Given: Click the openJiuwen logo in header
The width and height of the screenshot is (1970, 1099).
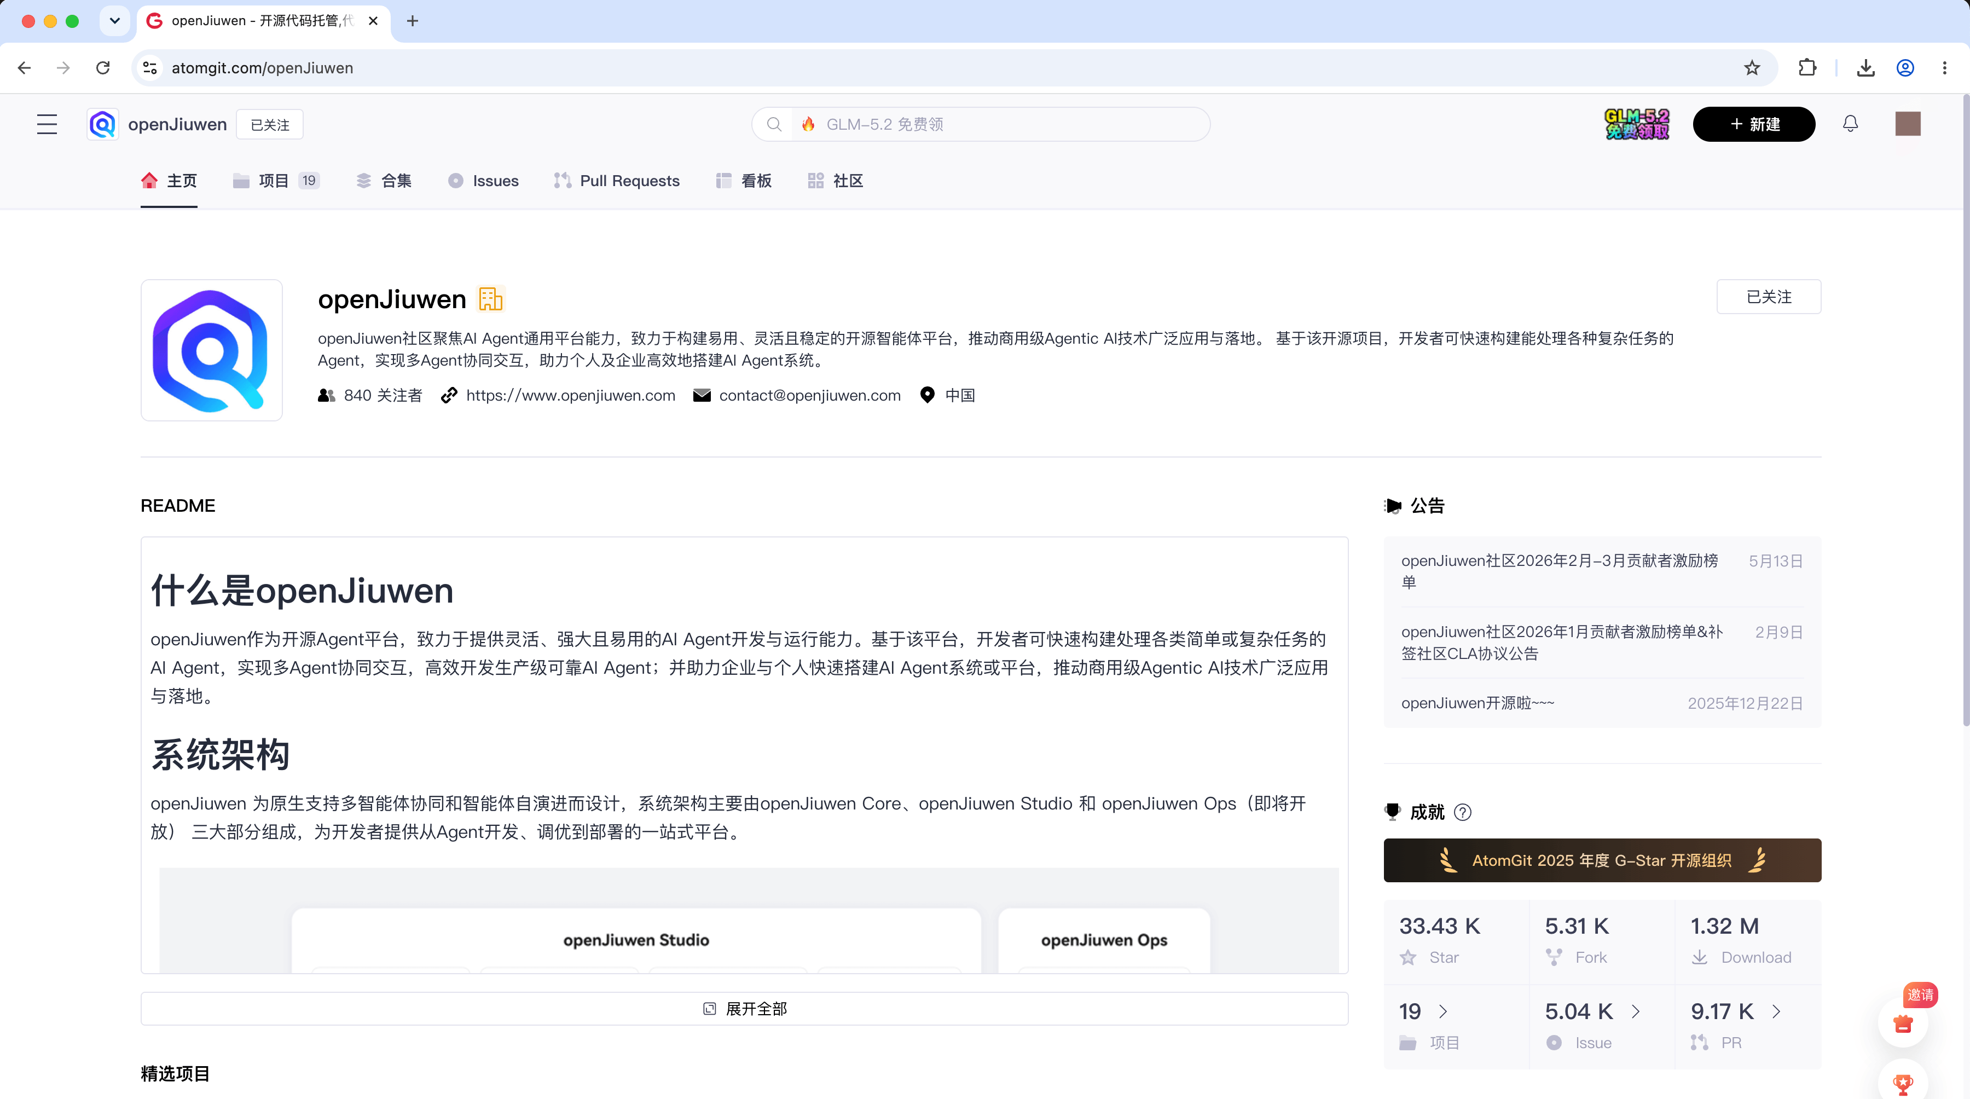Looking at the screenshot, I should pyautogui.click(x=102, y=124).
